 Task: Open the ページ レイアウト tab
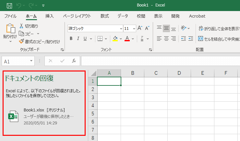coord(77,16)
